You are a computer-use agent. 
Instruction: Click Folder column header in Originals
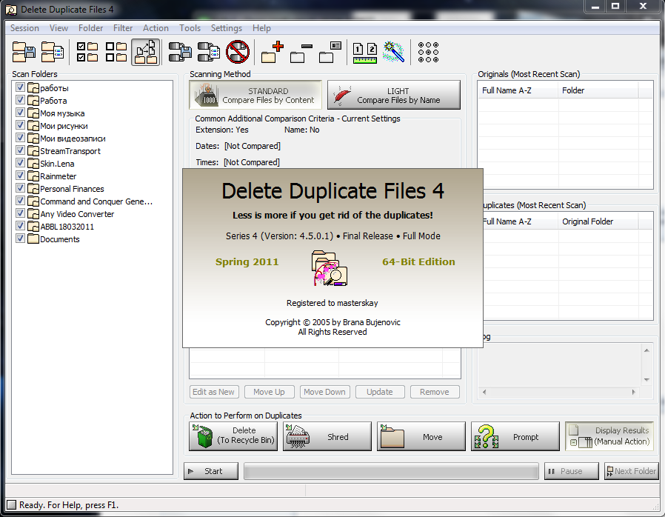click(x=598, y=90)
